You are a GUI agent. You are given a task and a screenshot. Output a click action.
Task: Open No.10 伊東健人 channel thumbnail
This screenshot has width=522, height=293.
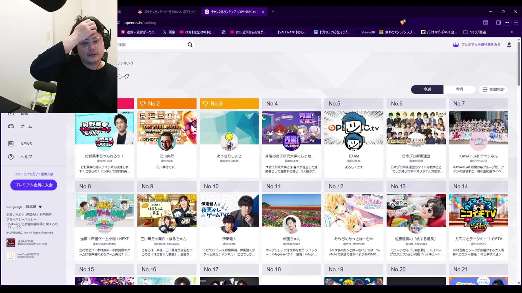pos(229,210)
